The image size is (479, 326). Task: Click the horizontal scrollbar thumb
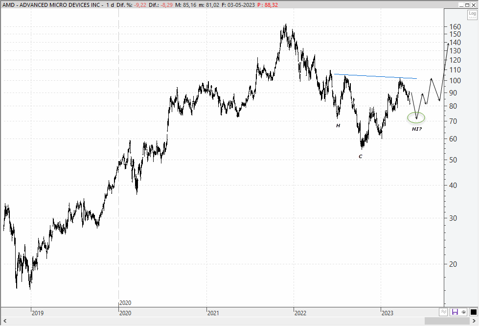[x=447, y=321]
